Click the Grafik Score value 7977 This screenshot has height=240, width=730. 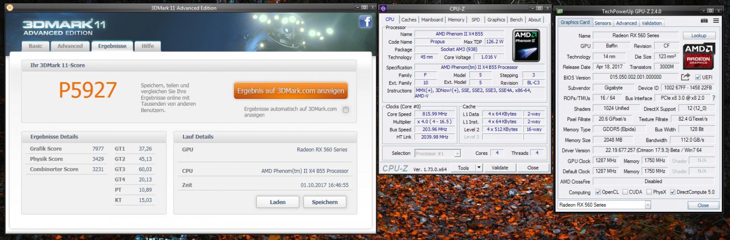(98, 149)
